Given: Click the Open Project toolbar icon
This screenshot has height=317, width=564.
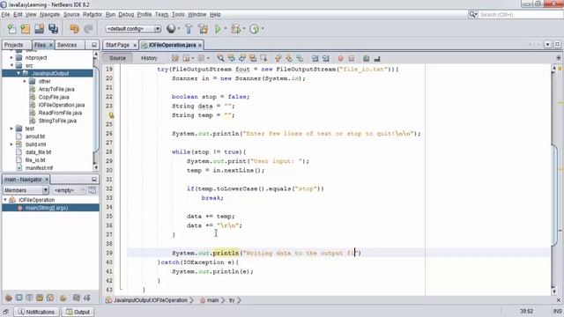Looking at the screenshot, I should click(39, 29).
